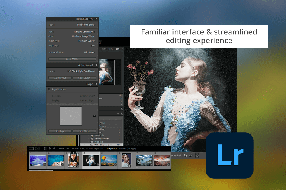Open the filmstrip source dropdown after untitled jpg
Screen dimensions: 286x190
pyautogui.click(x=138, y=148)
